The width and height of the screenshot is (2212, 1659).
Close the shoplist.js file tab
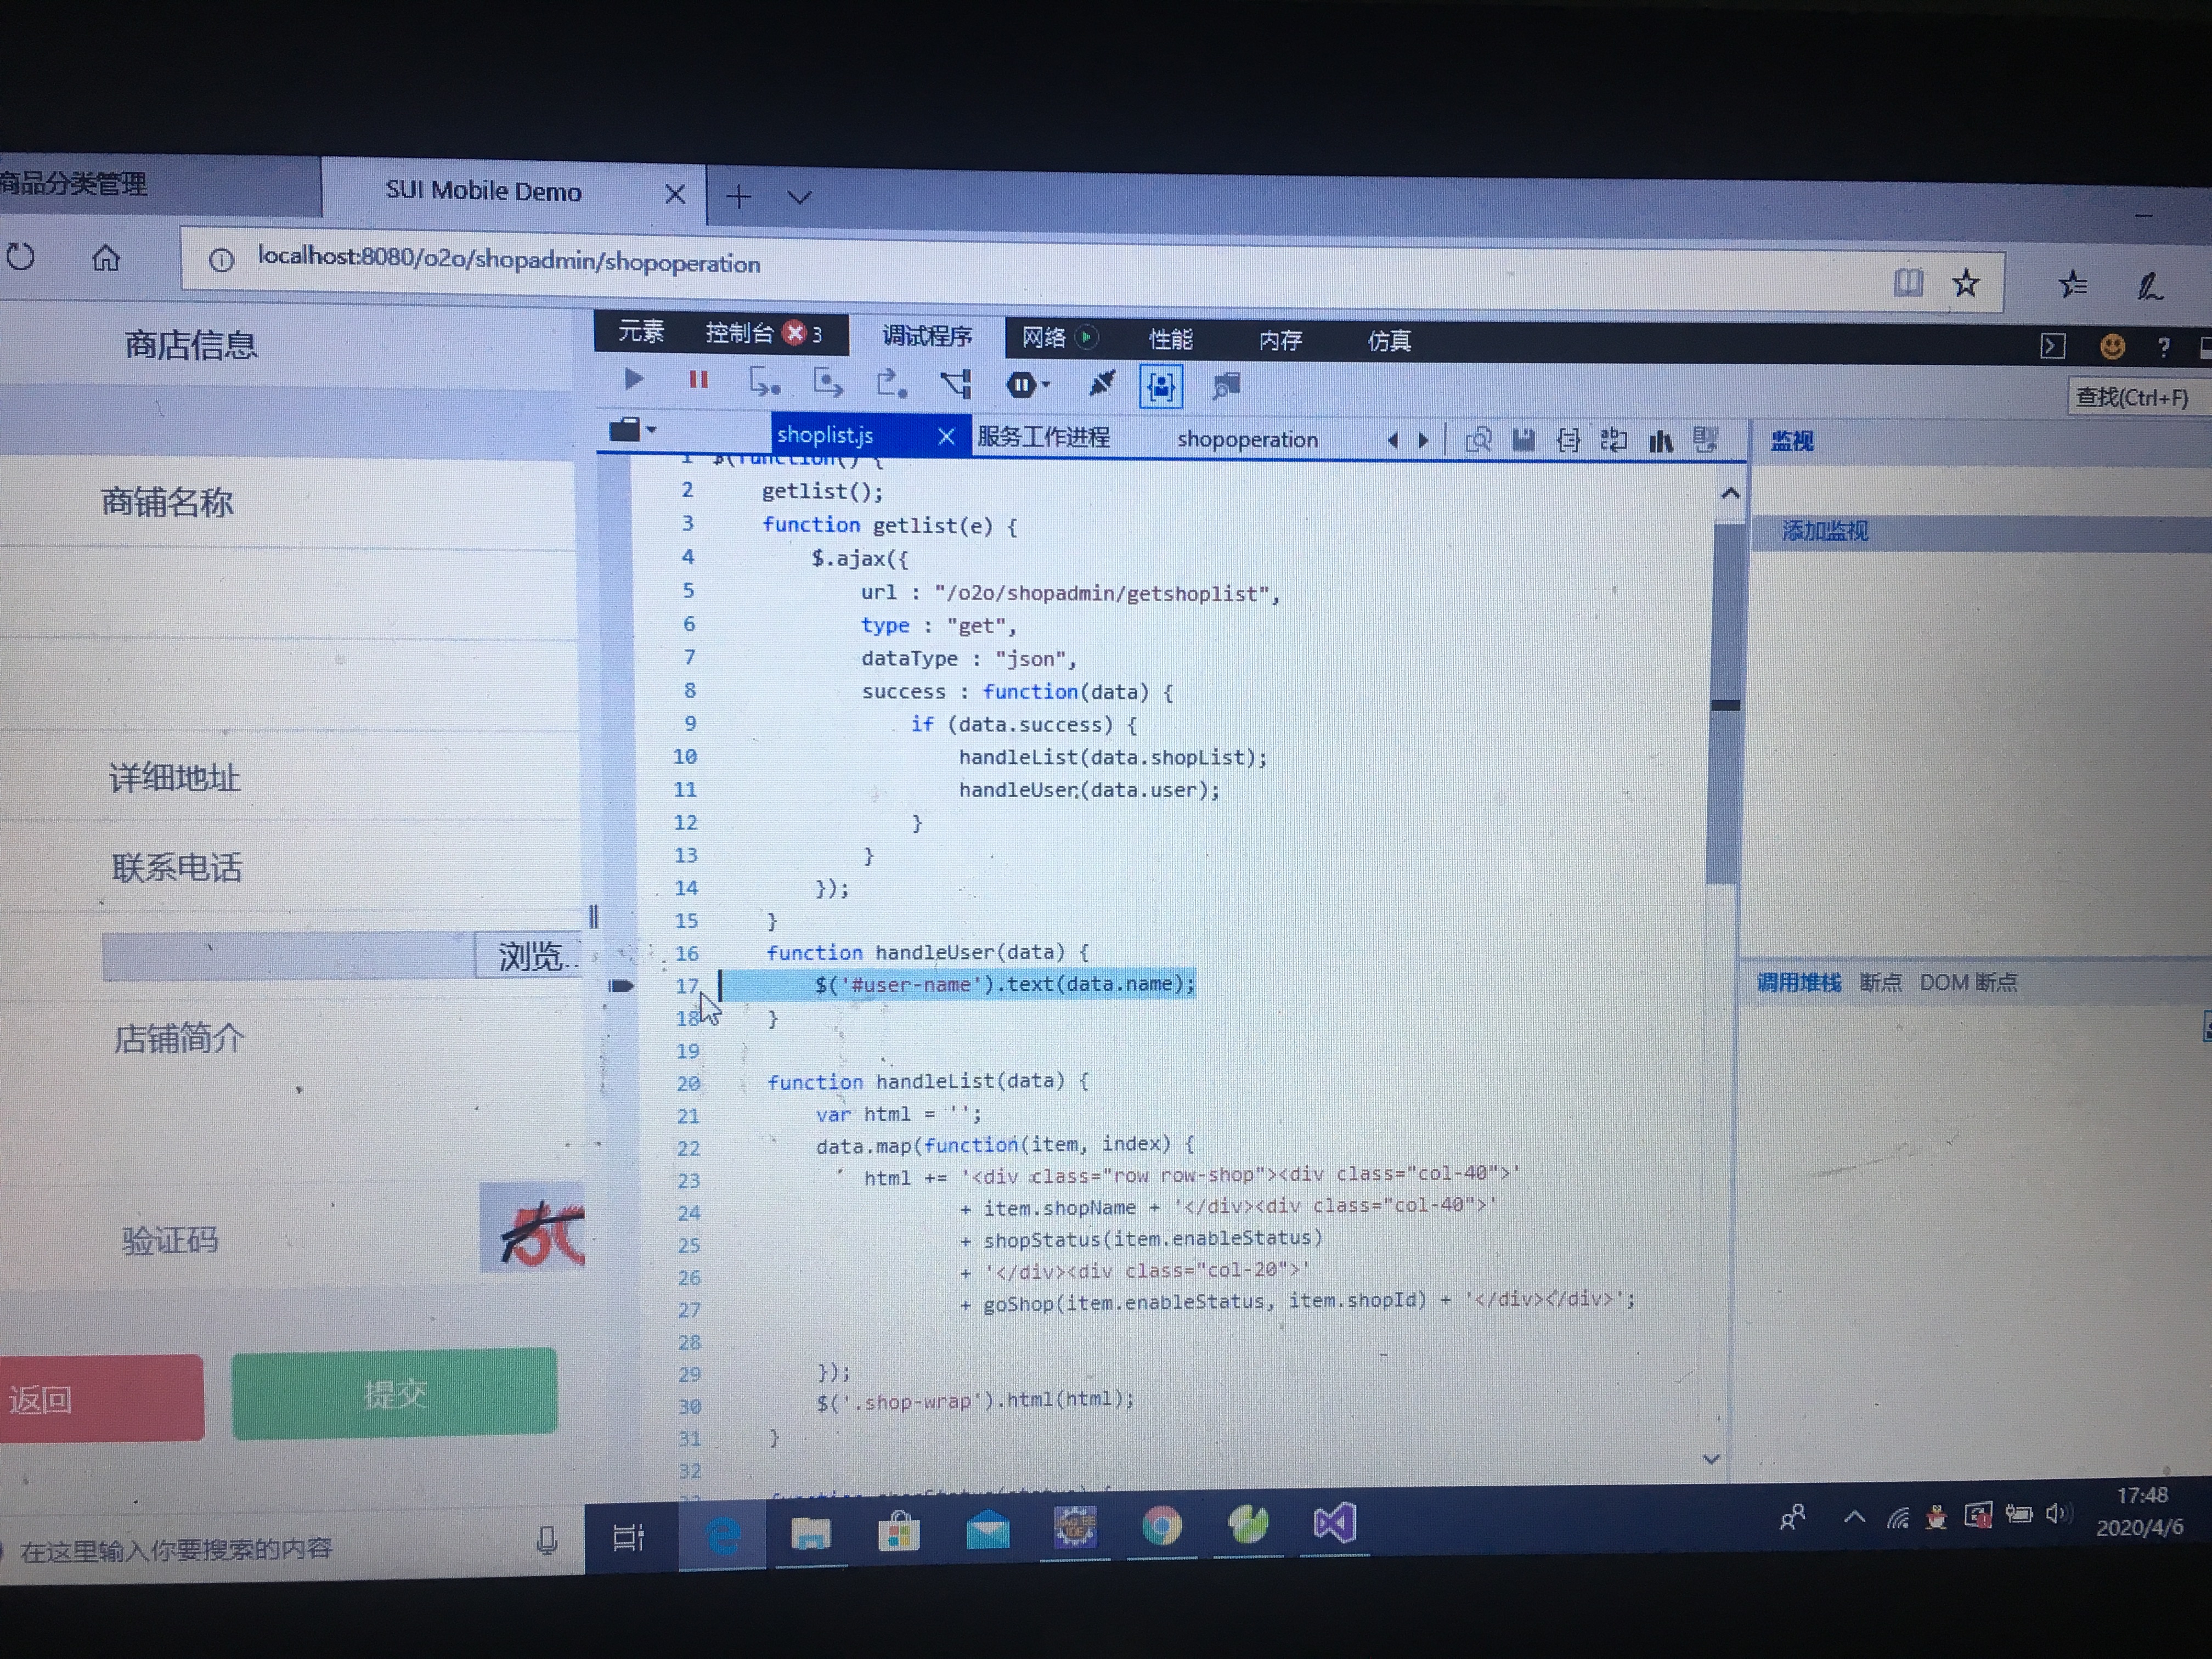tap(946, 436)
